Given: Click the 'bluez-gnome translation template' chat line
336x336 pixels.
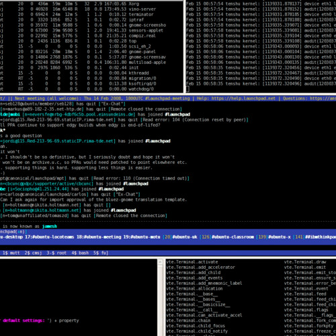Looking at the screenshot, I should pyautogui.click(x=93, y=200).
